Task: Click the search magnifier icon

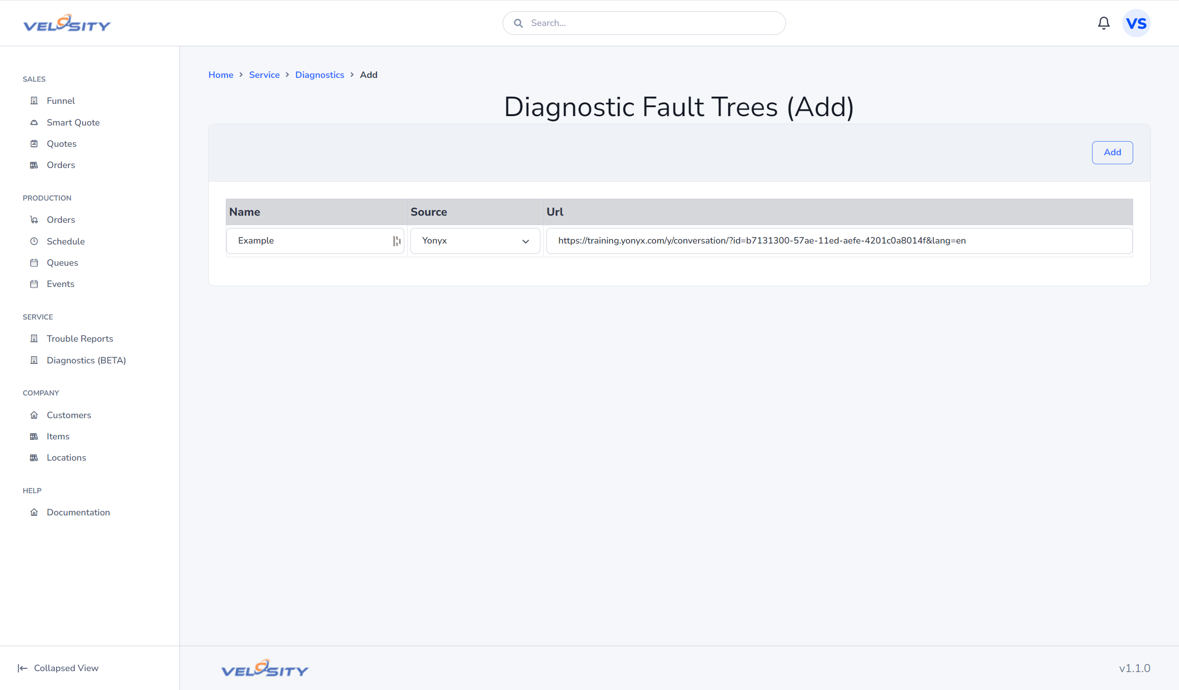Action: tap(518, 23)
